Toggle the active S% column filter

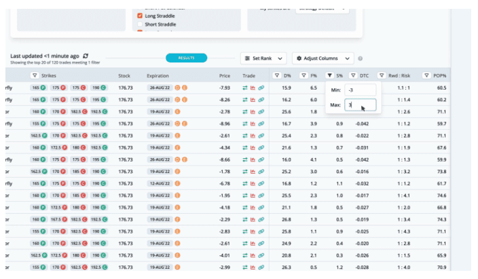(329, 75)
